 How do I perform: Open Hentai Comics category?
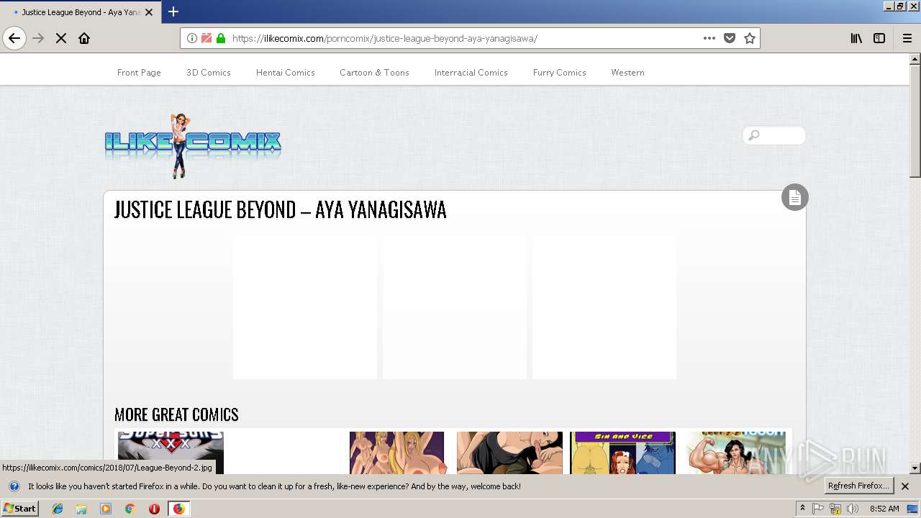point(286,73)
